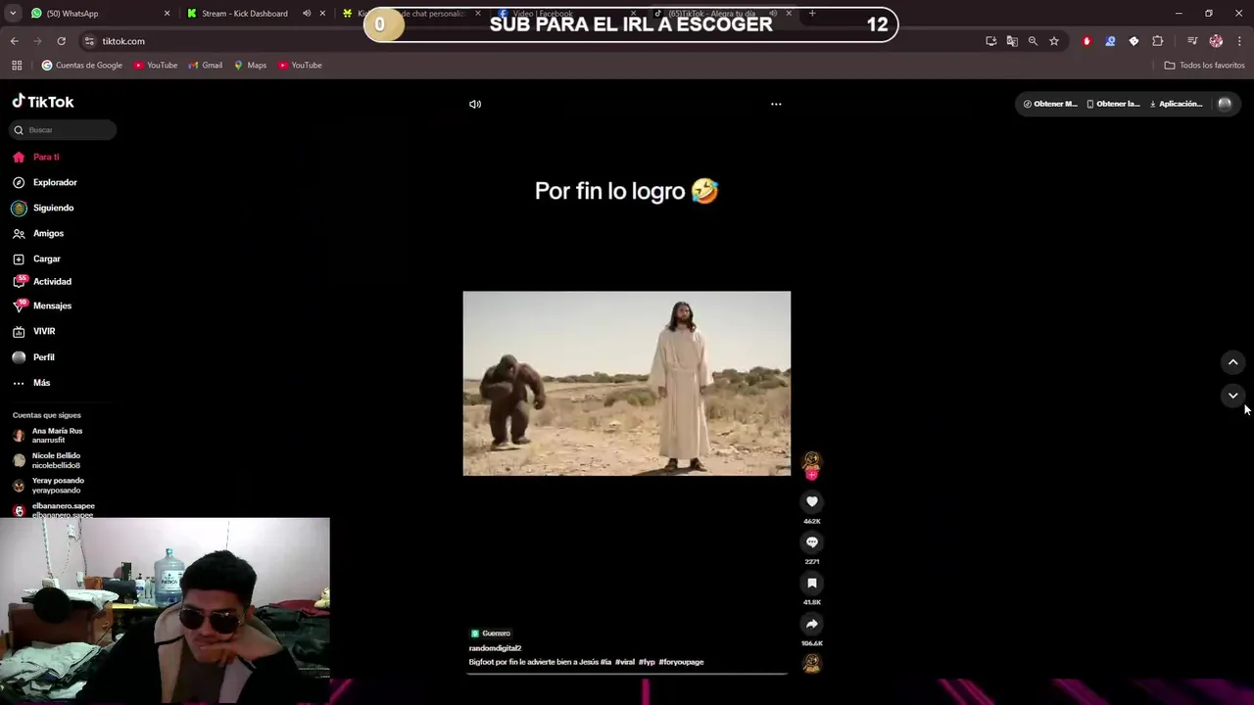
Task: Close the WhatsApp tab
Action: (x=167, y=14)
